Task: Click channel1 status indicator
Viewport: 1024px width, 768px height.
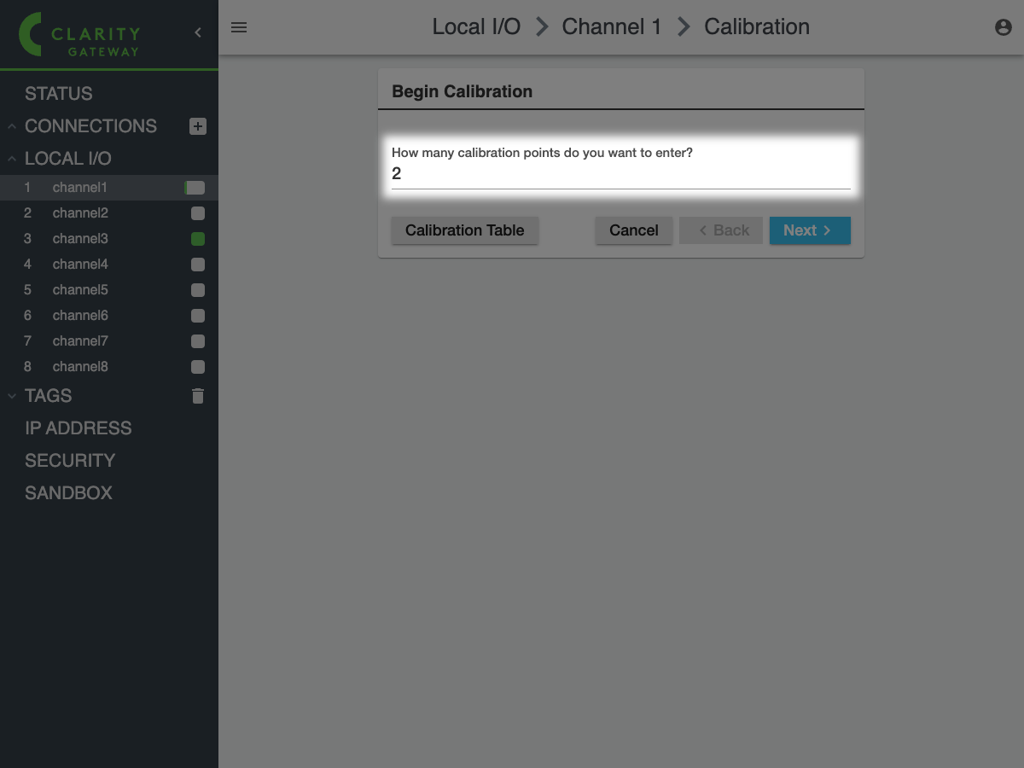Action: pos(195,188)
